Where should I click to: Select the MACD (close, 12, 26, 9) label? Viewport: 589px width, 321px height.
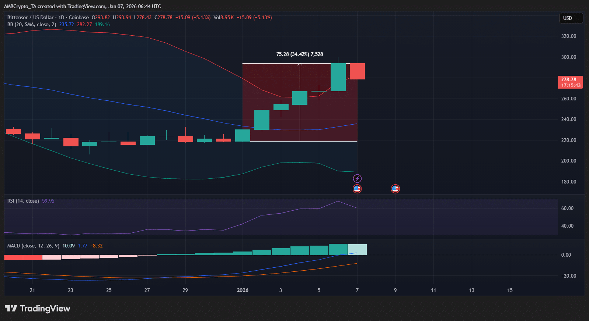(x=33, y=246)
